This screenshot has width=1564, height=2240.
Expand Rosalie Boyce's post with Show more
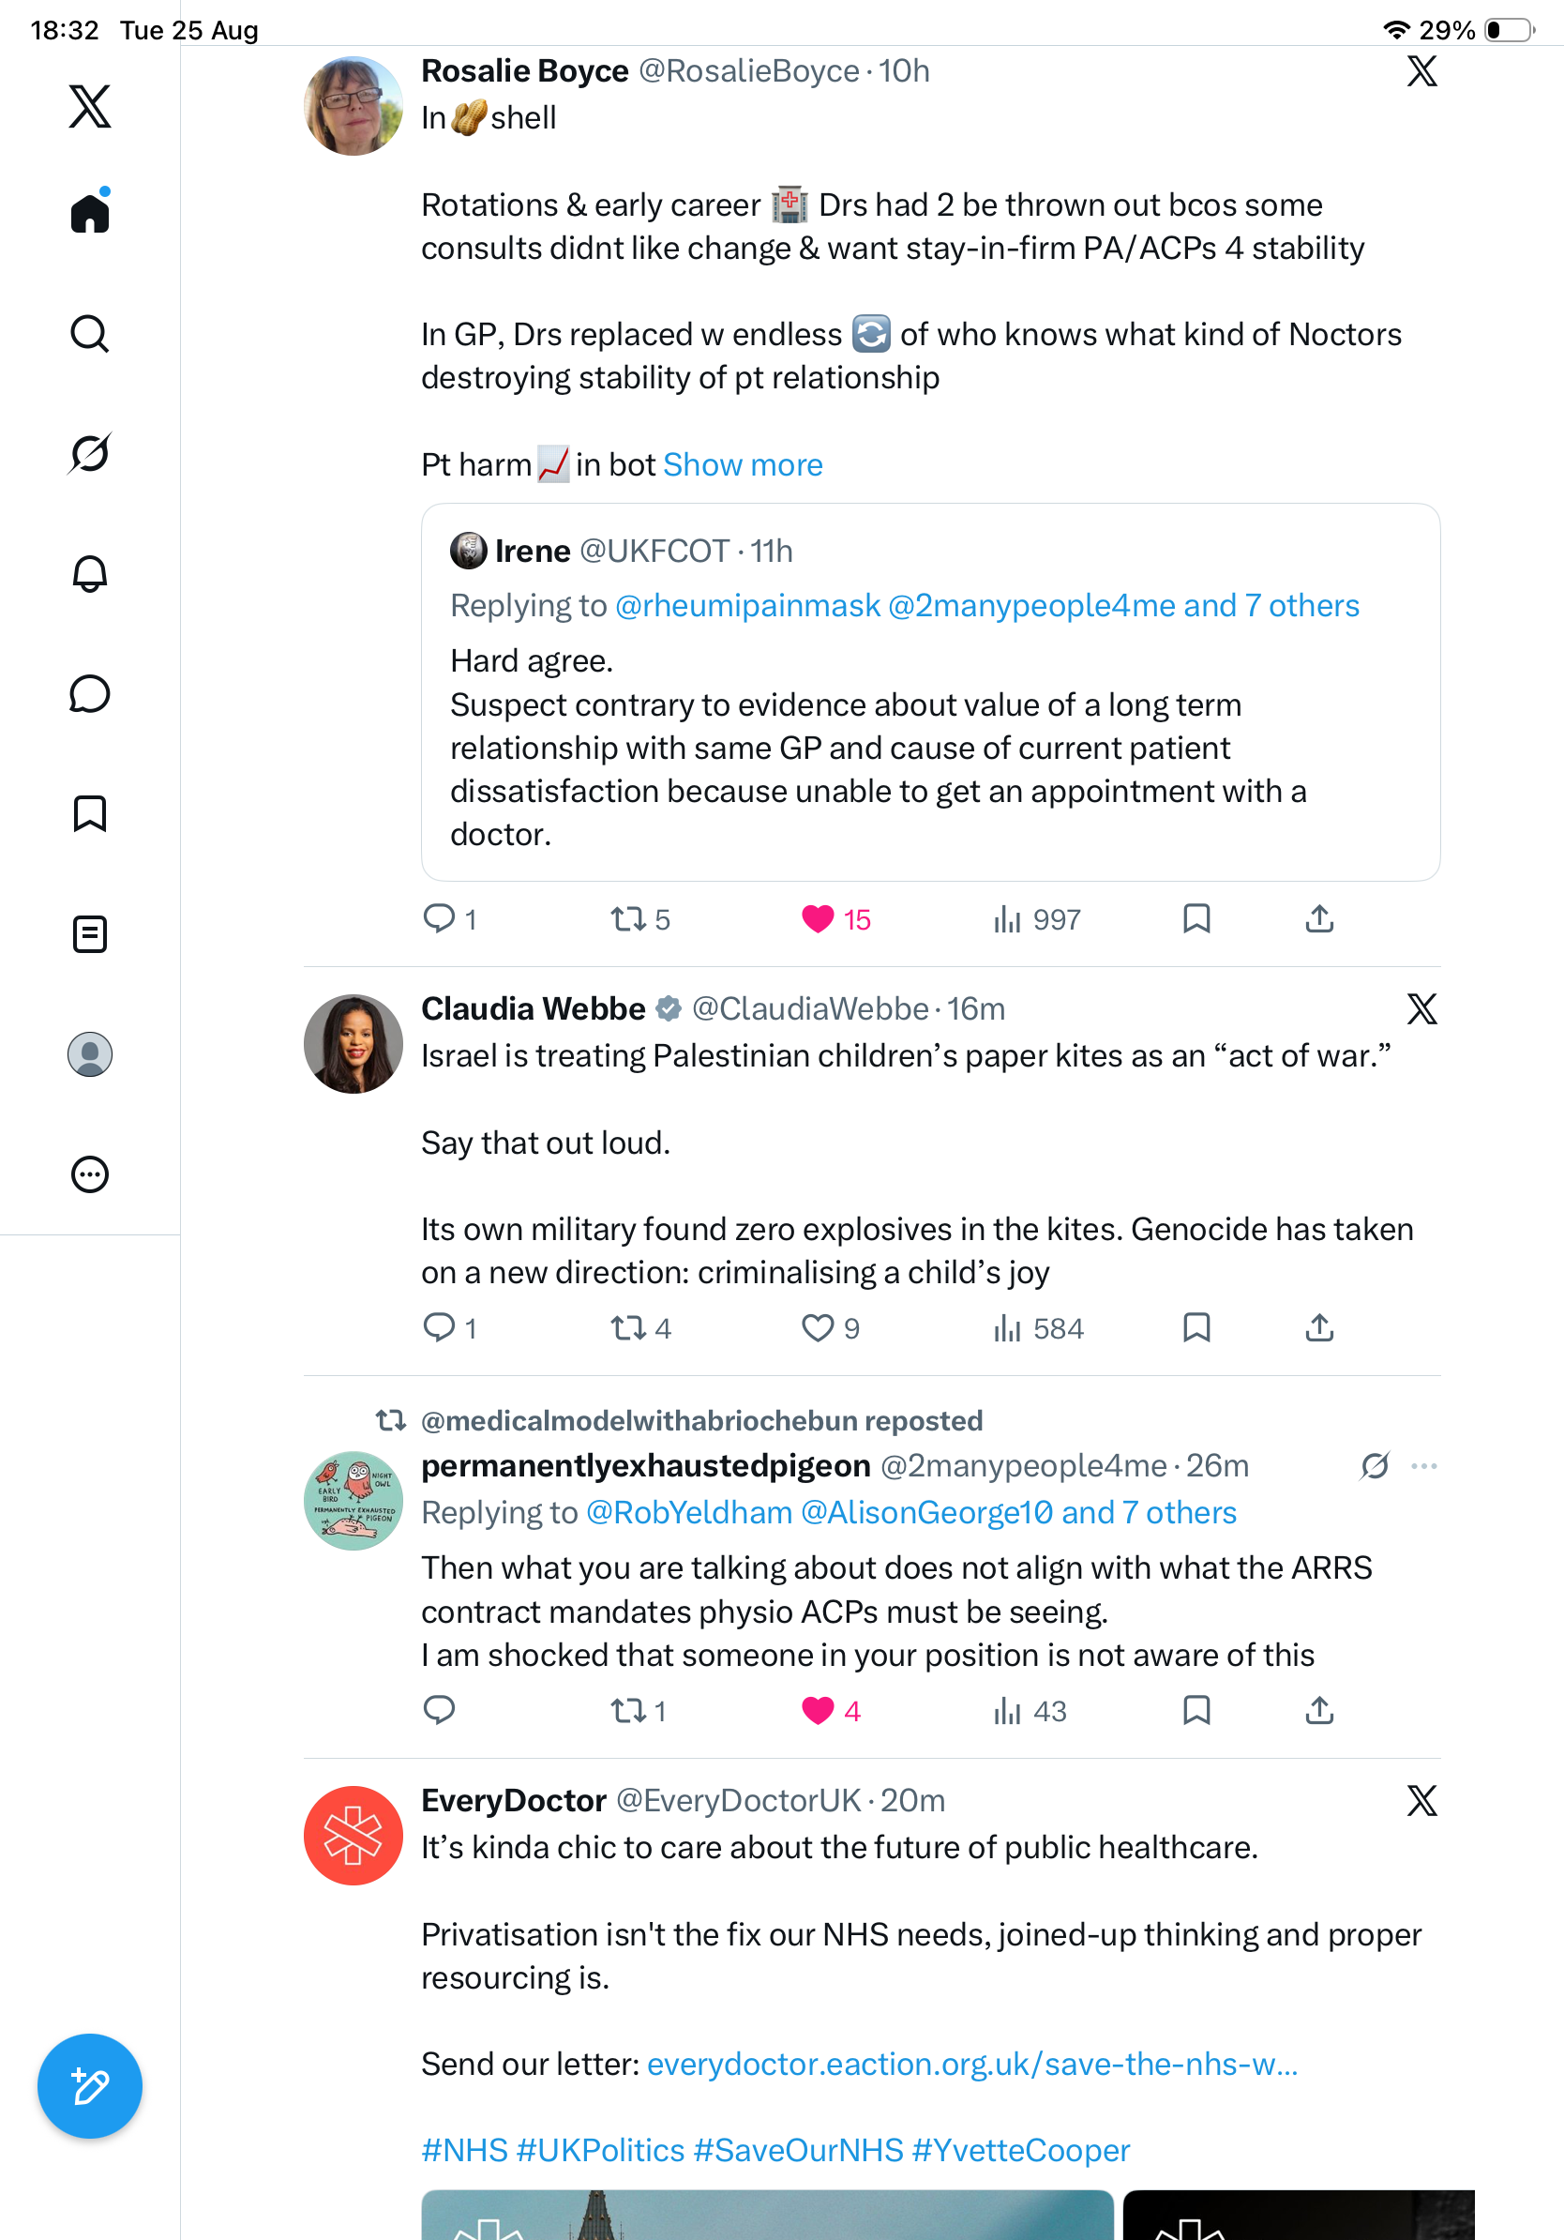743,464
